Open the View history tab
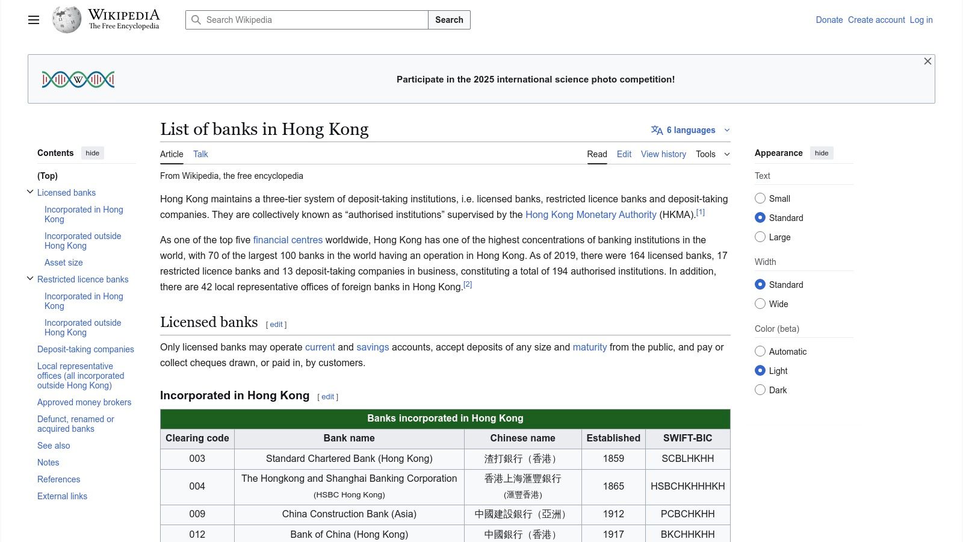This screenshot has height=542, width=963. [663, 154]
